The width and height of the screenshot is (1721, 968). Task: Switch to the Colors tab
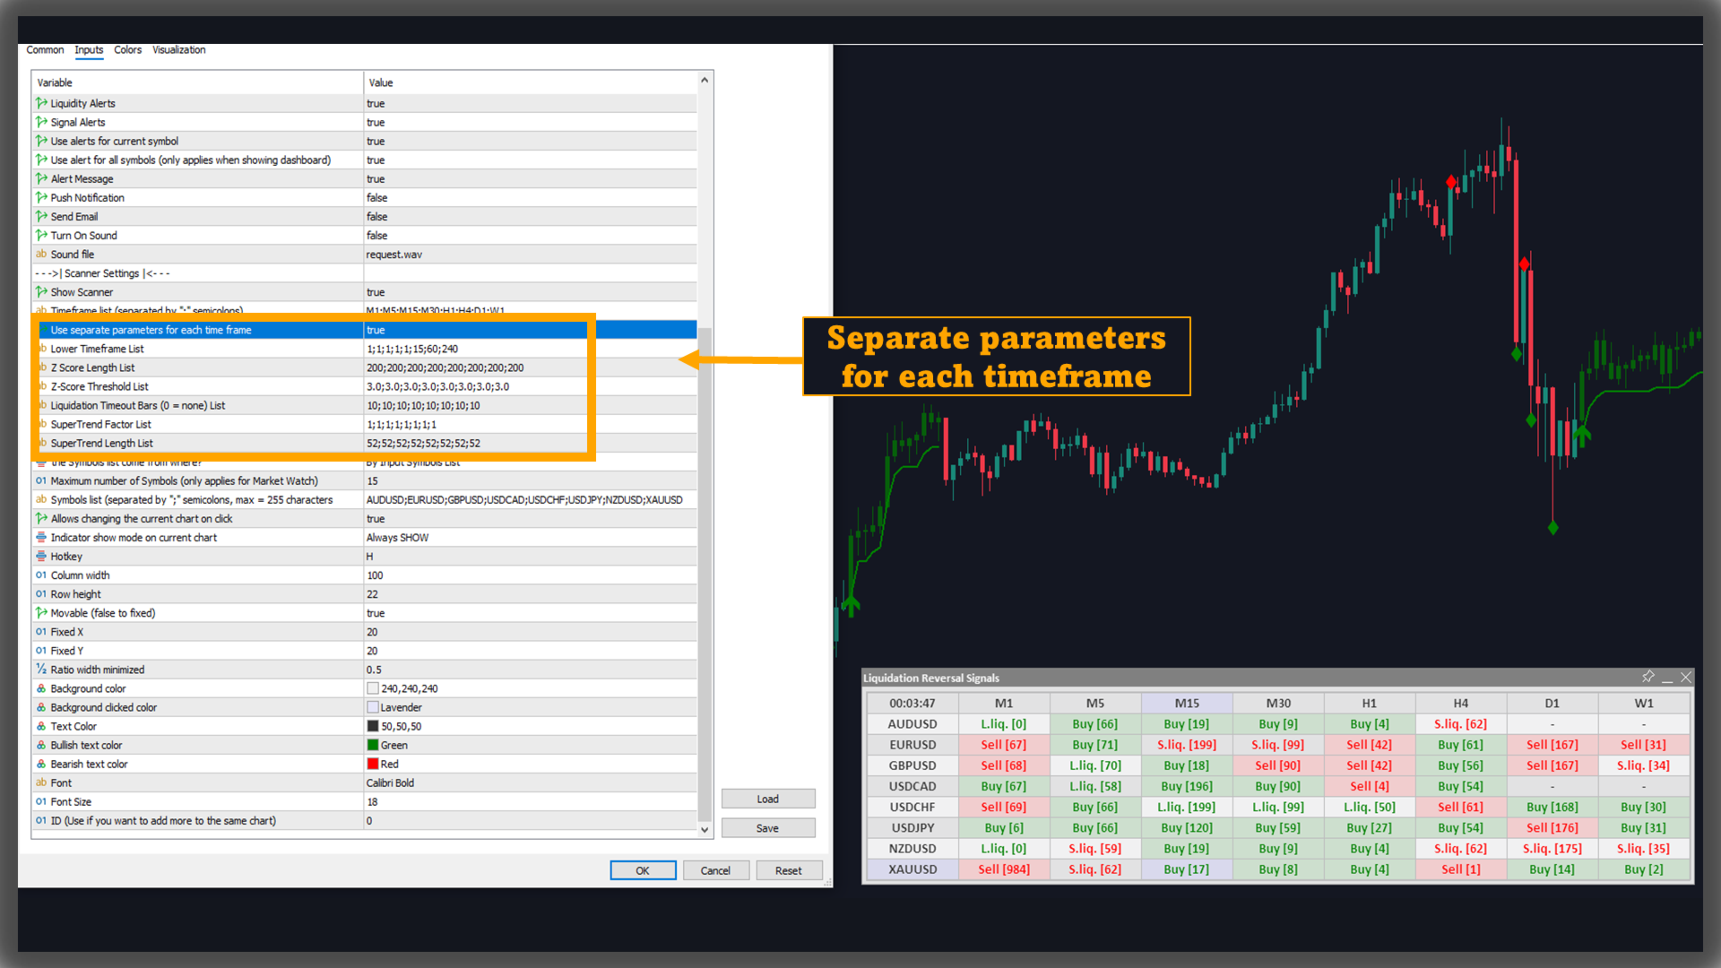coord(127,50)
